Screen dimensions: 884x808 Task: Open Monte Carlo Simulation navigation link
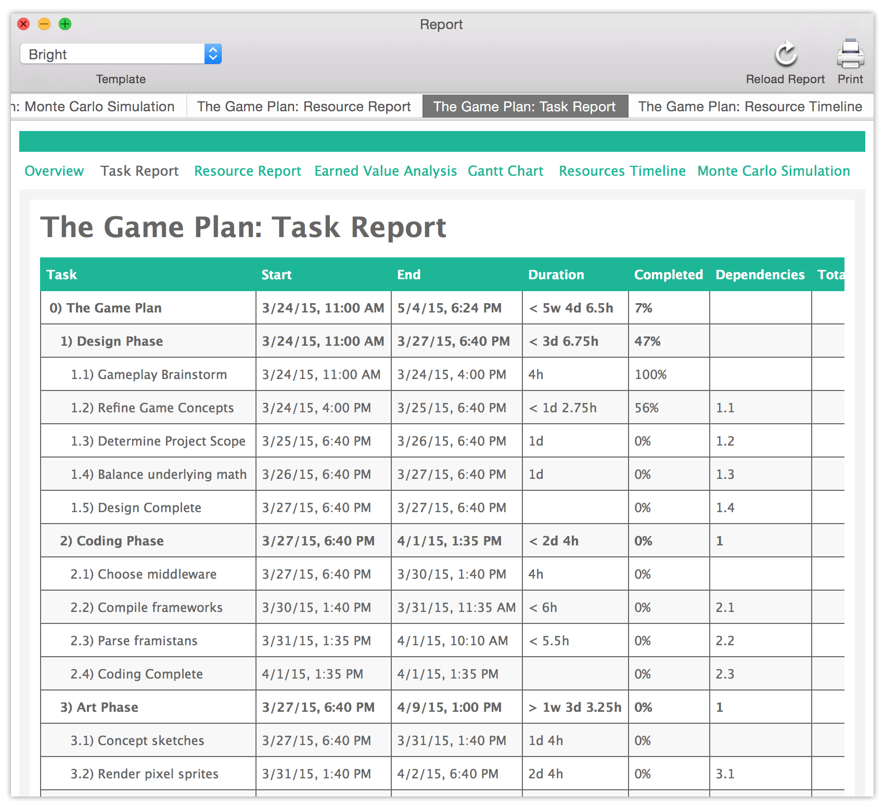(774, 171)
